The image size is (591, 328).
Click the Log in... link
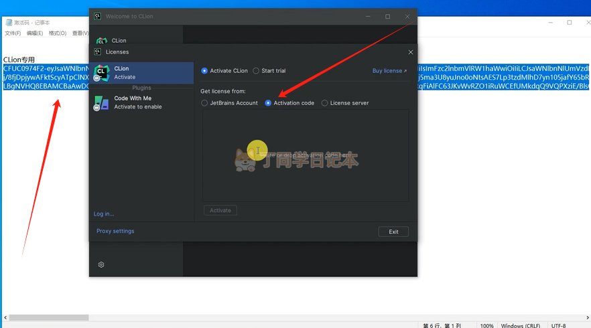(x=104, y=214)
